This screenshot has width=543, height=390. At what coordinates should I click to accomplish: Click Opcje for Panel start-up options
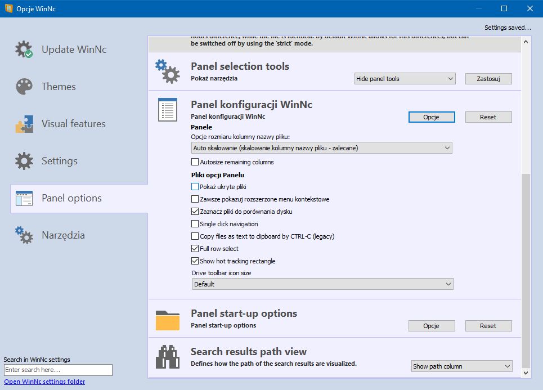[432, 326]
